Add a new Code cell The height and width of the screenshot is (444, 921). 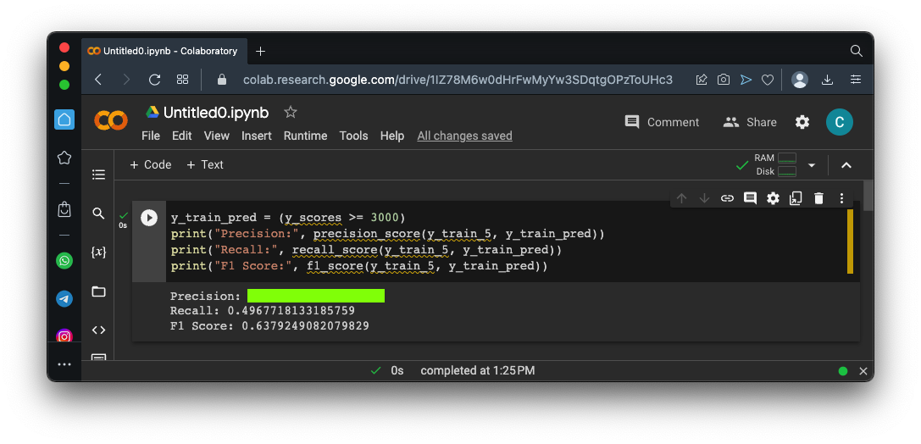pos(150,164)
